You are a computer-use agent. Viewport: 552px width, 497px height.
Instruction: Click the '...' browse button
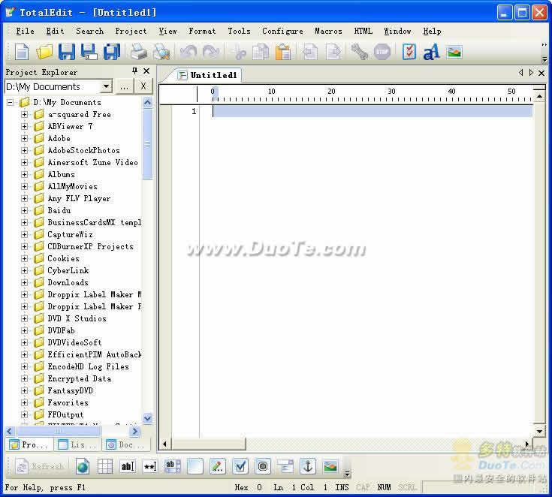point(124,86)
